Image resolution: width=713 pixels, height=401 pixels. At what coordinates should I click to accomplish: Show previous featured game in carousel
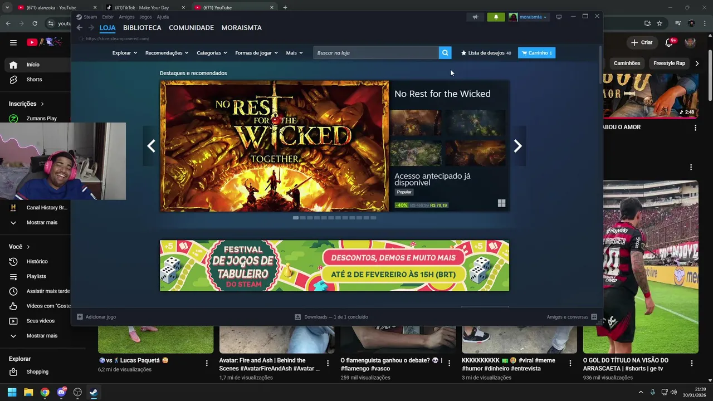151,146
